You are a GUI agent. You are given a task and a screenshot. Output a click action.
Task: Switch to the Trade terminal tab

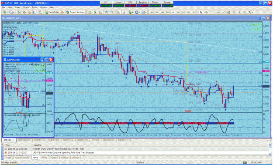[x=8, y=158]
